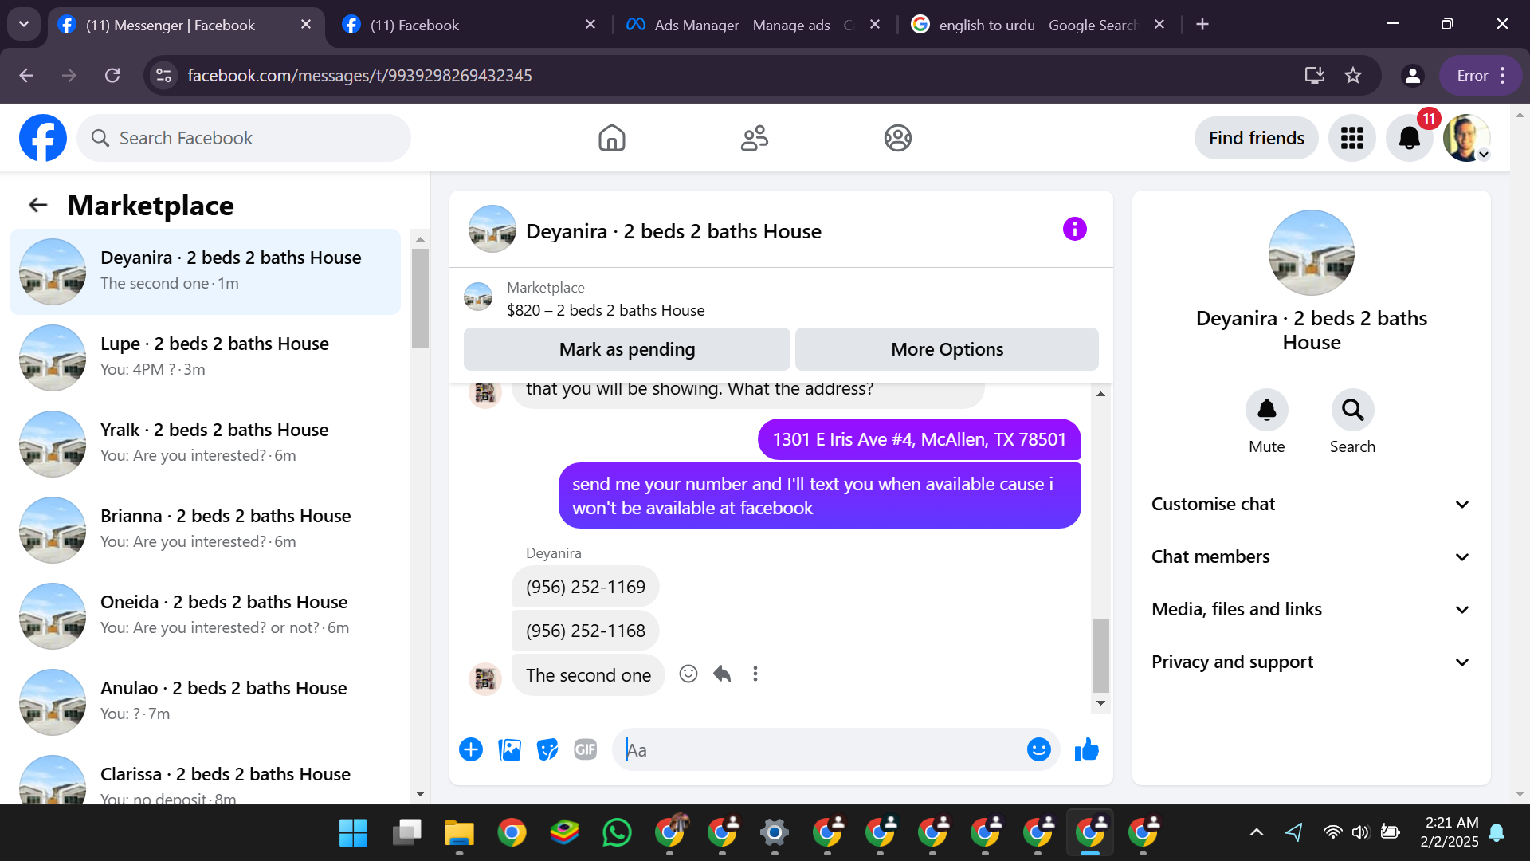Click the Mark as pending button

tap(626, 349)
